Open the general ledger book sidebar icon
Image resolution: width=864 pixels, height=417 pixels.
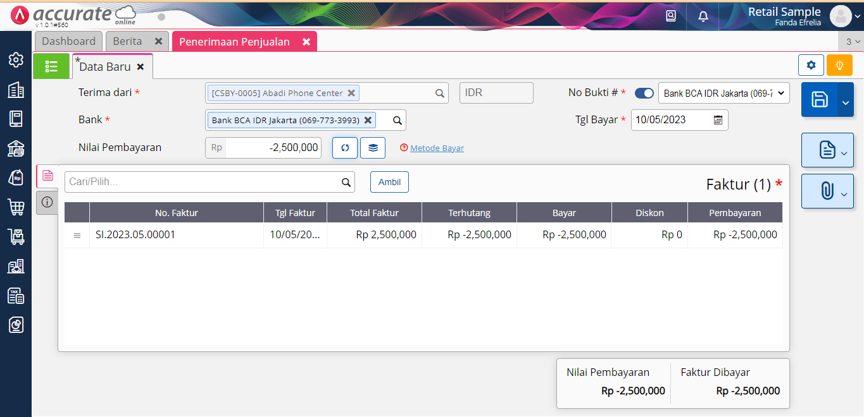[16, 119]
